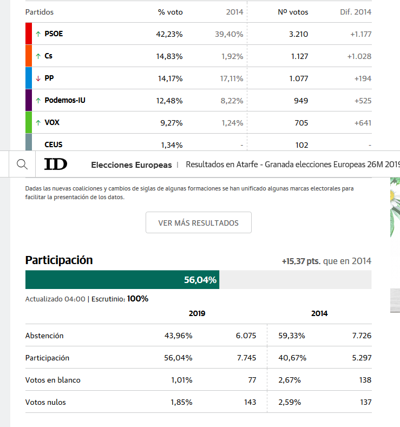Click the purple Podemos-IU color block
Image resolution: width=400 pixels, height=427 pixels.
(x=29, y=100)
